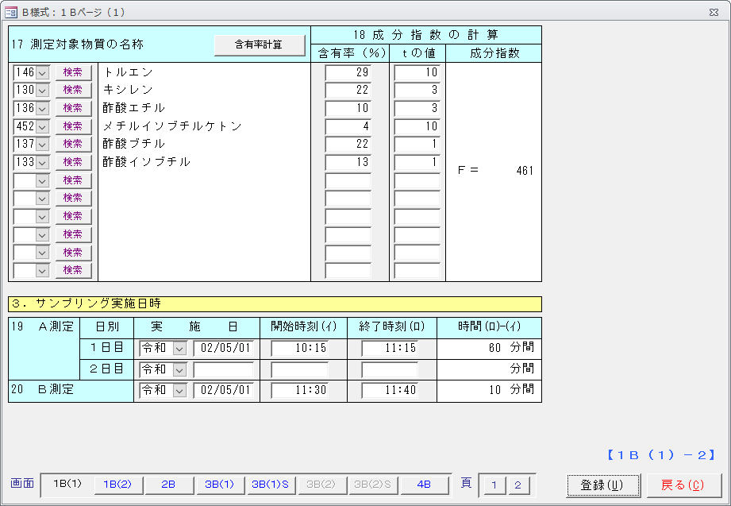Click the form icon in the title bar
731x506 pixels.
(11, 12)
